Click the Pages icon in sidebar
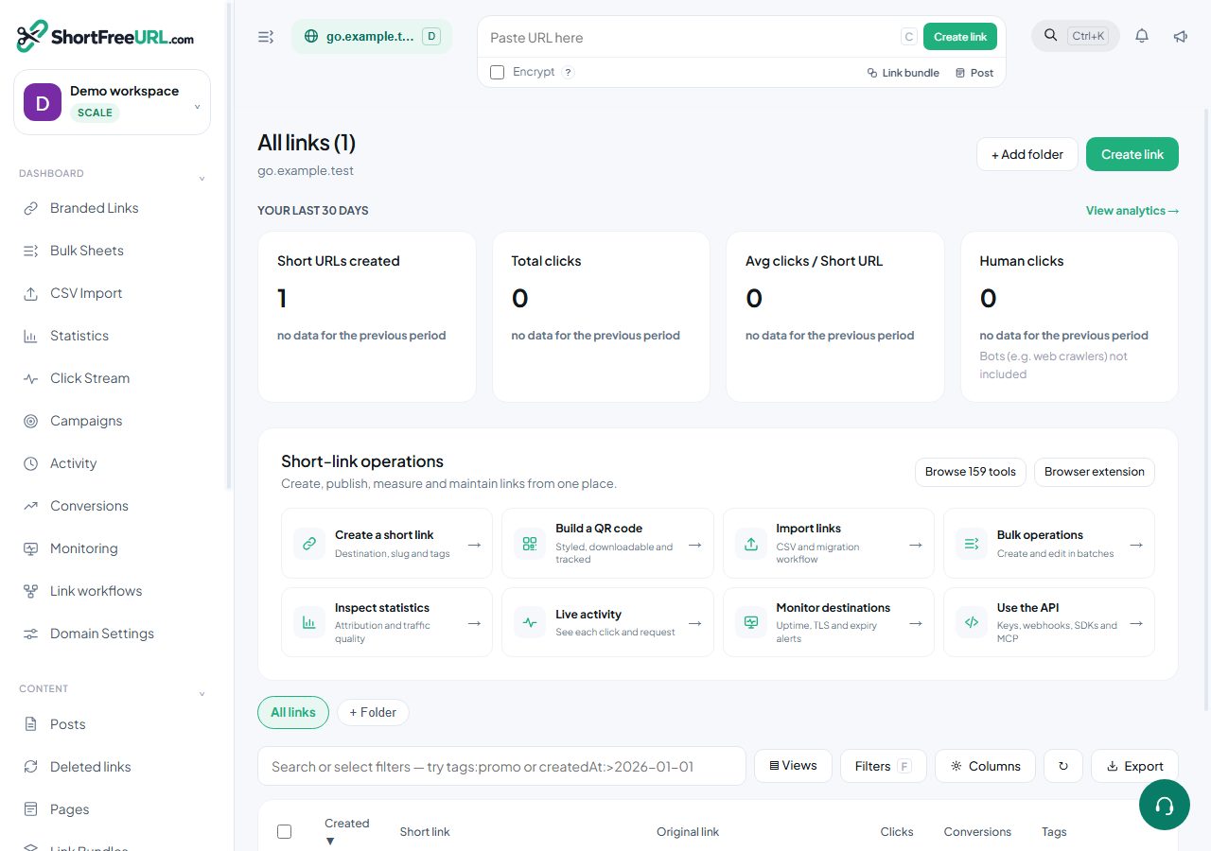Screen dimensions: 1211x851 click(x=30, y=809)
